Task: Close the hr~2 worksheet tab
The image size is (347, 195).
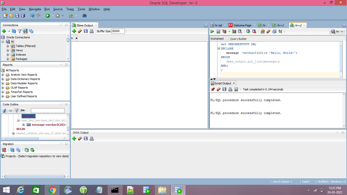Action: [x=304, y=25]
